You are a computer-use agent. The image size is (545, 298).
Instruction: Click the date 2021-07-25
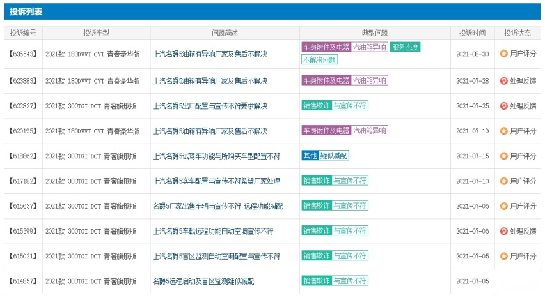472,106
